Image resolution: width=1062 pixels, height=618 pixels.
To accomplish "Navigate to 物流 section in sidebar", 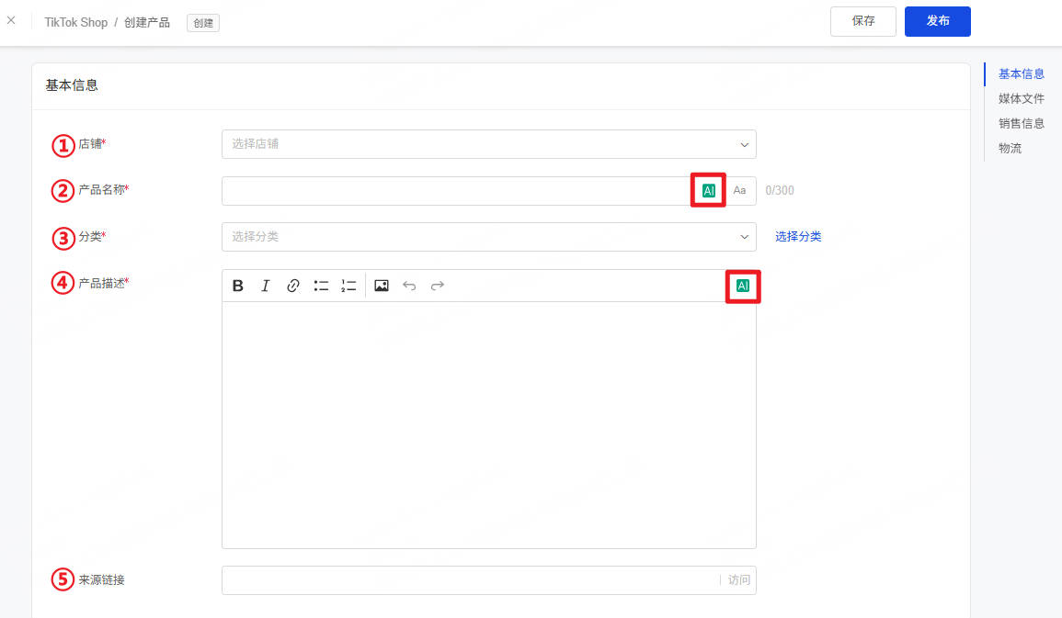I will pyautogui.click(x=1010, y=148).
